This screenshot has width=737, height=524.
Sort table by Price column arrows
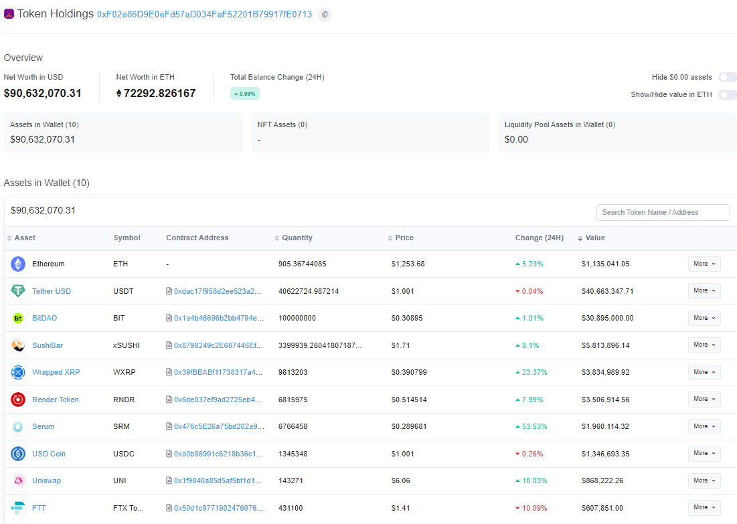[390, 238]
